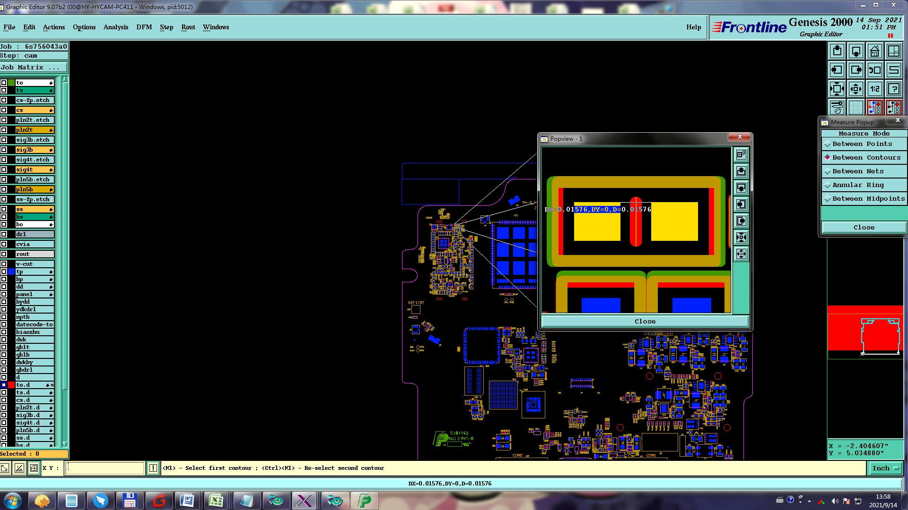908x510 pixels.
Task: Click the pan up arrow icon
Action: 837,51
